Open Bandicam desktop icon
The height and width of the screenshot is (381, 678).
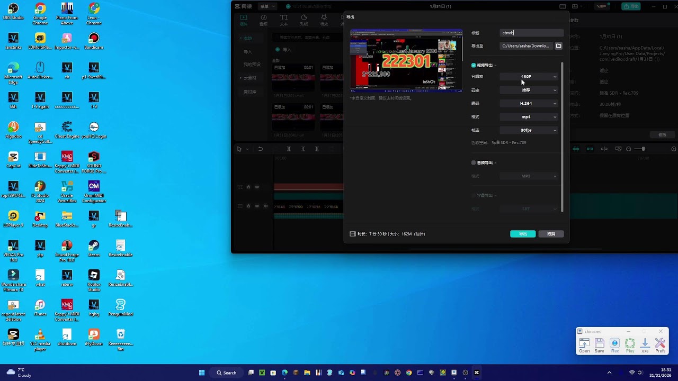(x=94, y=41)
